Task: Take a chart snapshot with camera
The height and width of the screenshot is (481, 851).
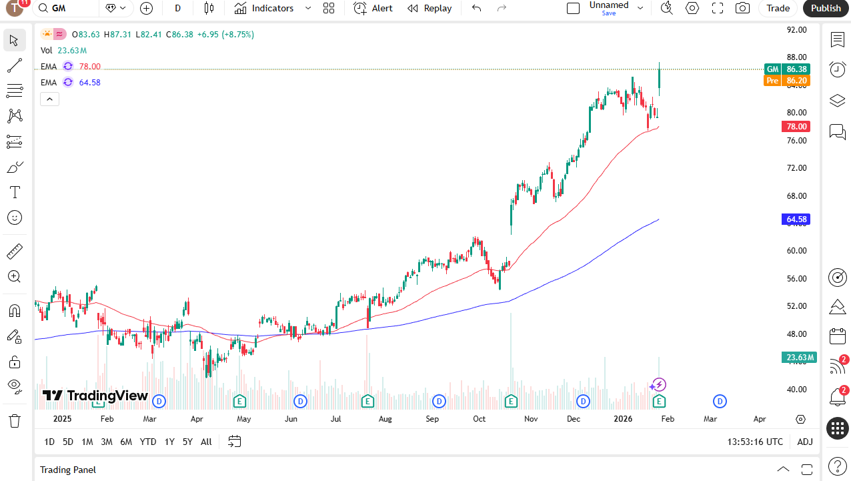Action: [x=742, y=8]
